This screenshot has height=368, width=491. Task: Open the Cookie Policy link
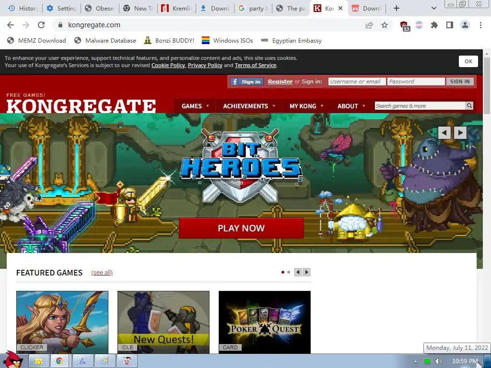[168, 65]
